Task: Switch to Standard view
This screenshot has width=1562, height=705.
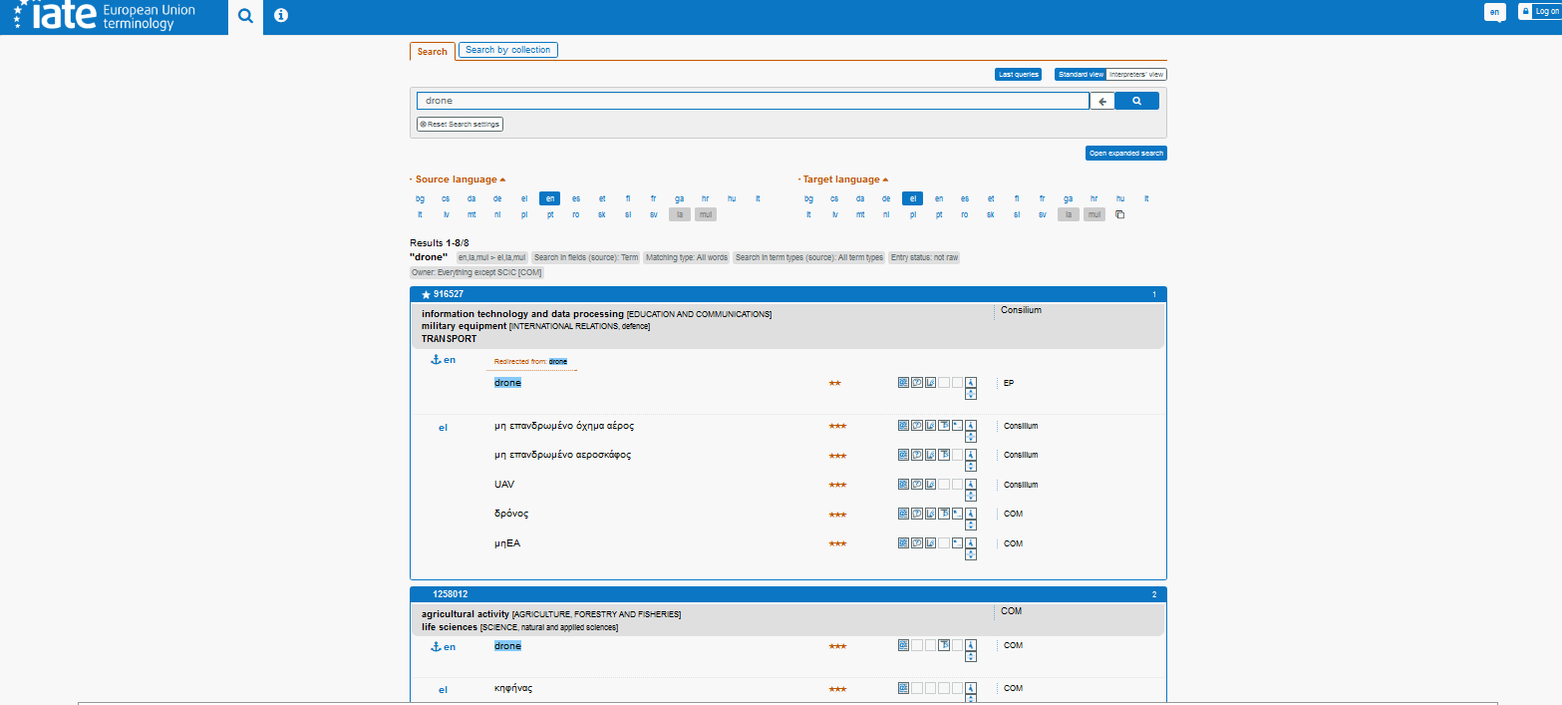Action: click(1081, 74)
